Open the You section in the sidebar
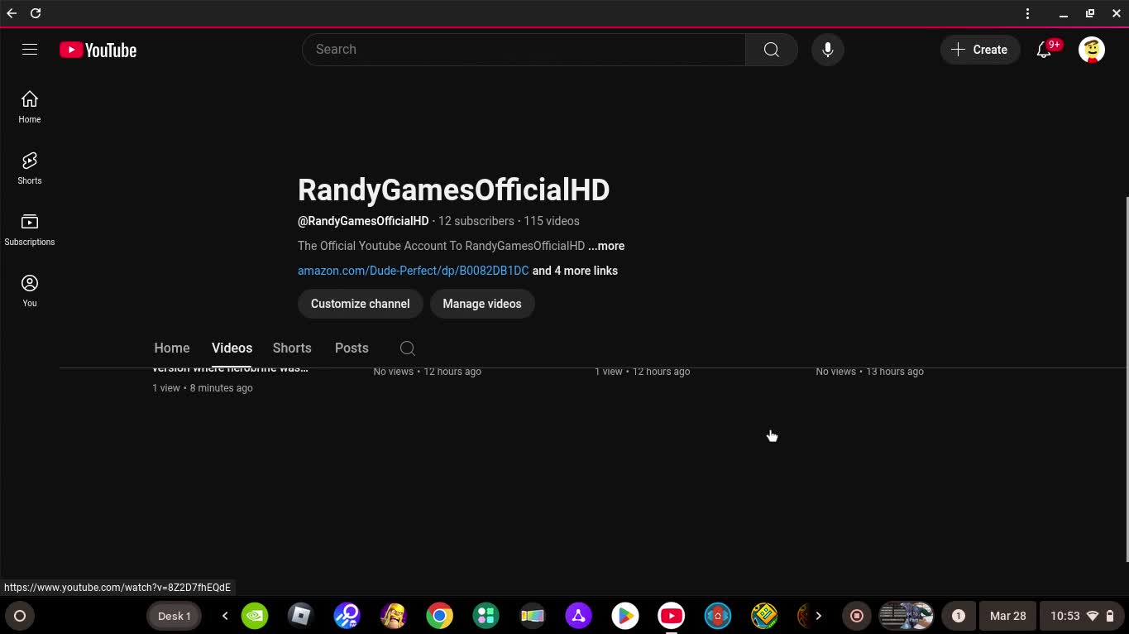Image resolution: width=1129 pixels, height=634 pixels. tap(30, 291)
